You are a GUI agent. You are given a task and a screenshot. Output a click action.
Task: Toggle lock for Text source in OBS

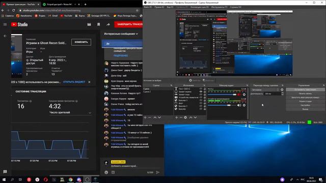click(x=205, y=88)
